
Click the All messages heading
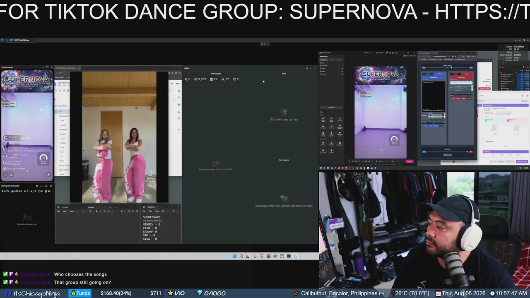tap(216, 74)
